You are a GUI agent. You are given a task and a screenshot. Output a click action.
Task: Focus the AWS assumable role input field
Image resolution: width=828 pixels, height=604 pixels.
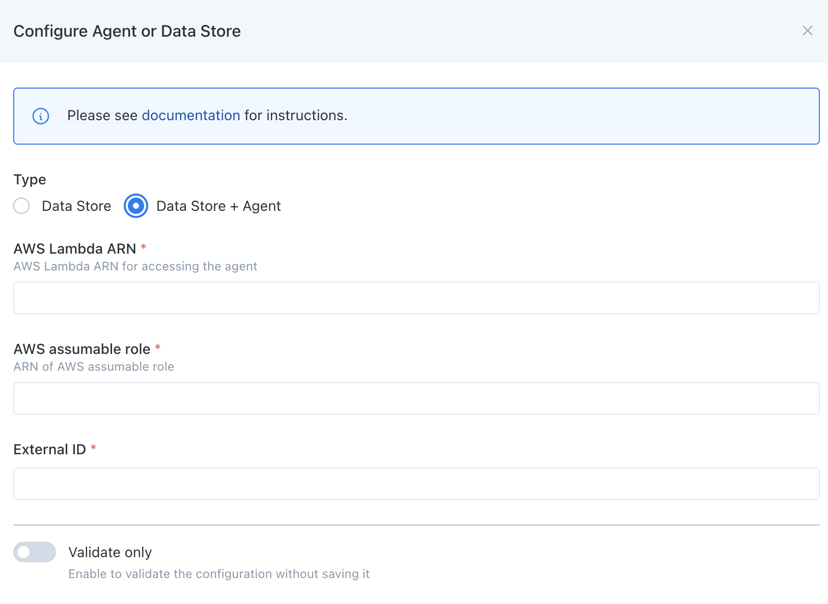pyautogui.click(x=416, y=398)
